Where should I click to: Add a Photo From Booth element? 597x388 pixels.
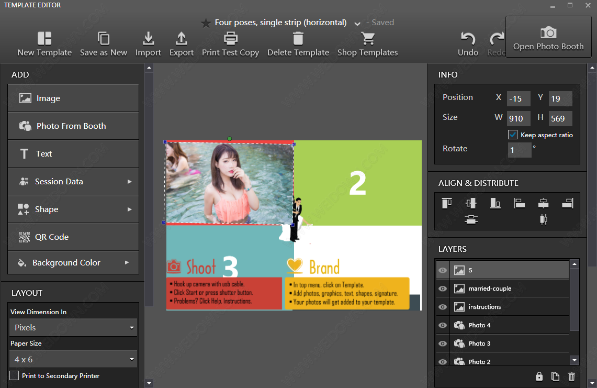(73, 126)
